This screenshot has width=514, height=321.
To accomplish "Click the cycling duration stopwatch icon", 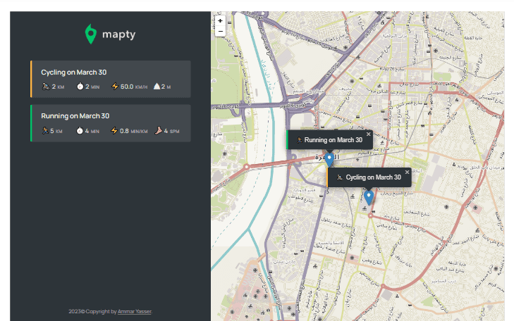I will click(80, 87).
